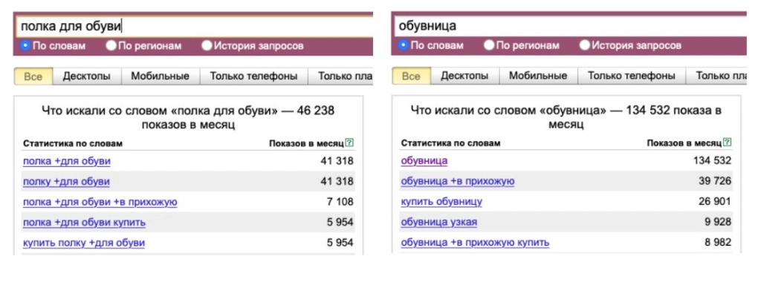The image size is (761, 285).
Task: Open 'Десктопы' tab in left panel
Action: pyautogui.click(x=87, y=76)
